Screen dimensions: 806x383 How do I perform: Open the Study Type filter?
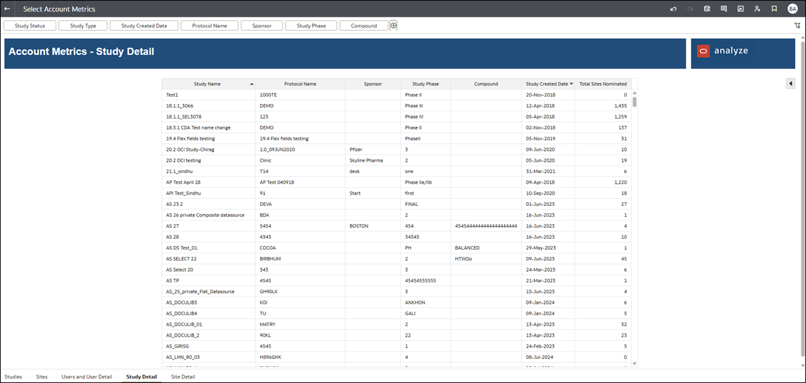[x=83, y=25]
